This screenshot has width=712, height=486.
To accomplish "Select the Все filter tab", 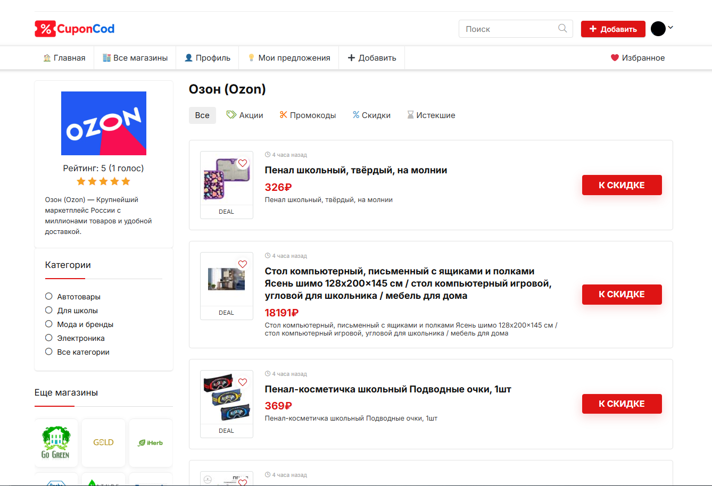I will pyautogui.click(x=202, y=115).
